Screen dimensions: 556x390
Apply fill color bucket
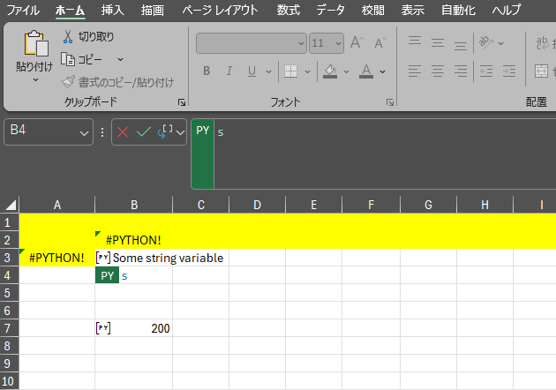point(330,71)
